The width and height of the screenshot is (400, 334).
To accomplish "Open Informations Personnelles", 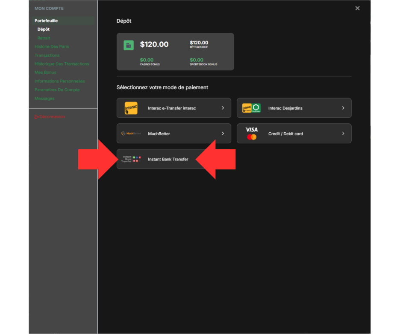I will tap(60, 81).
